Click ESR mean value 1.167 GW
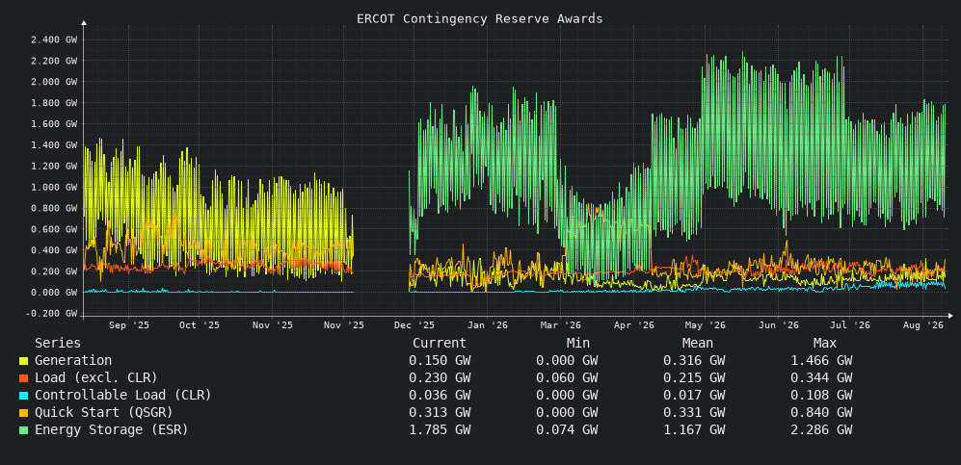 (694, 429)
